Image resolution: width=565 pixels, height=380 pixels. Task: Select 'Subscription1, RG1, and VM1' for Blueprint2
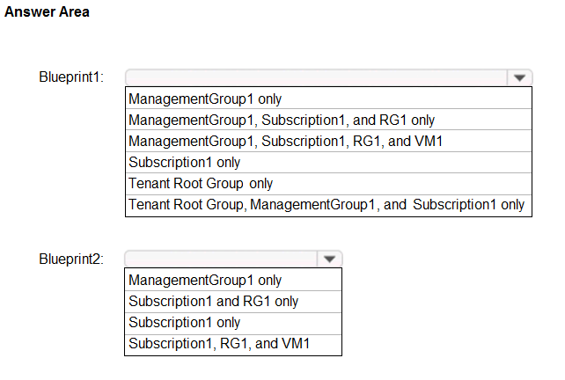click(220, 343)
